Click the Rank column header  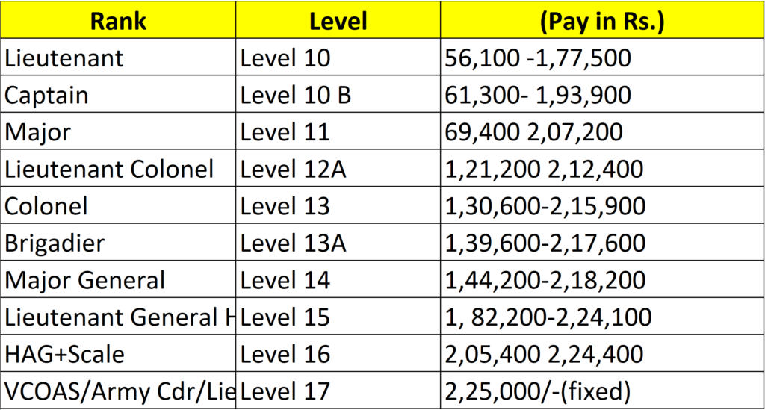[118, 21]
